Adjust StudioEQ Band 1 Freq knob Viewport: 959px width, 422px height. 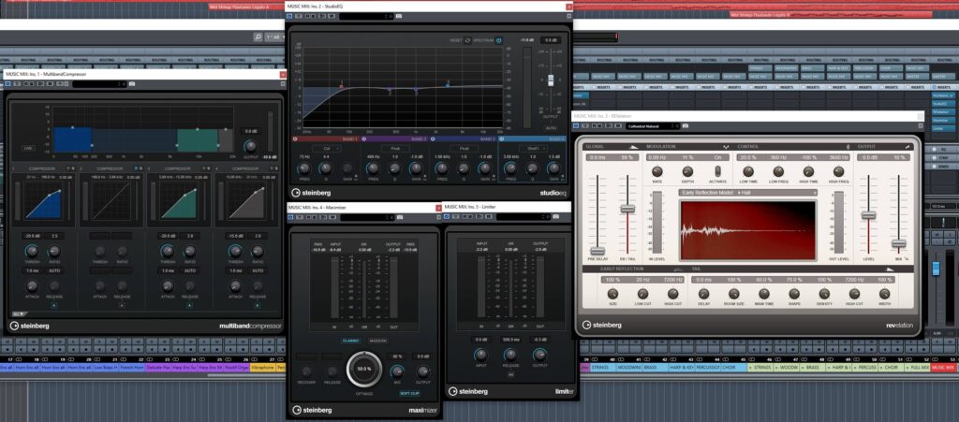click(x=304, y=167)
